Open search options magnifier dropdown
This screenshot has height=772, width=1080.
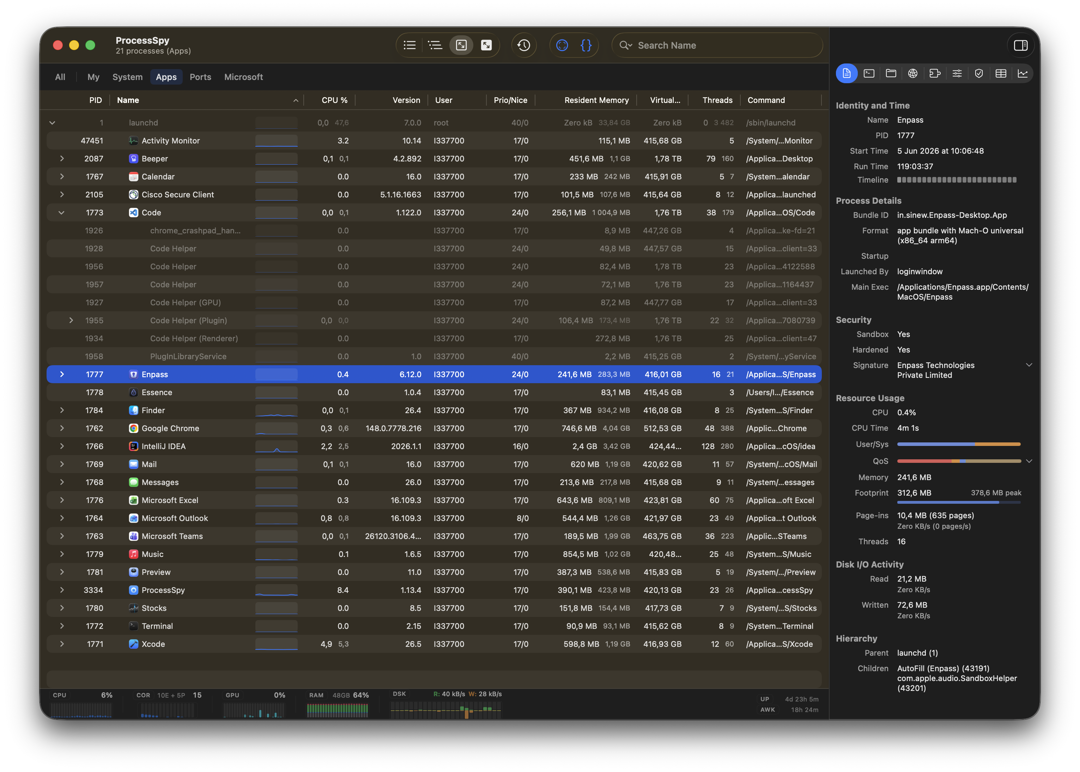coord(625,45)
